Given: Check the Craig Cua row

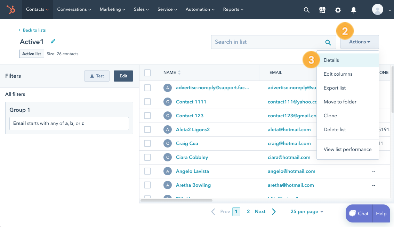Looking at the screenshot, I should 147,143.
